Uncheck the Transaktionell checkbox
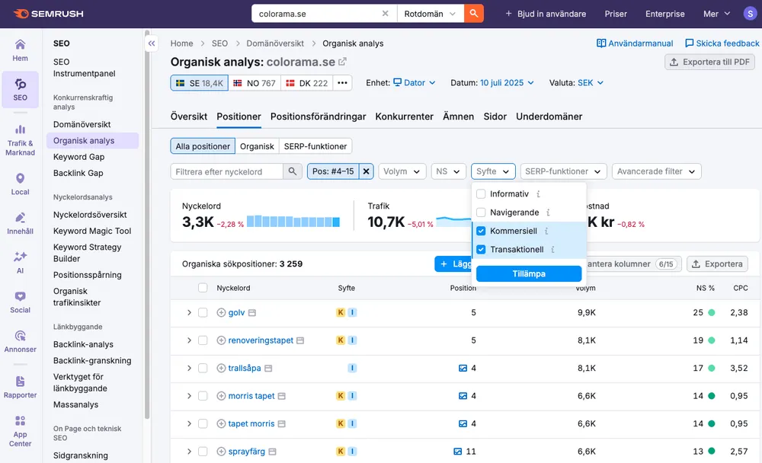Screen dimensions: 762x463 [x=481, y=249]
